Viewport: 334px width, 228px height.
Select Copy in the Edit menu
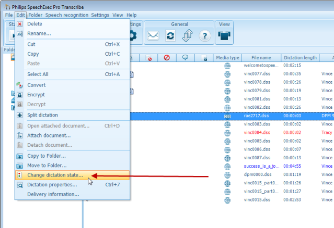click(x=73, y=54)
